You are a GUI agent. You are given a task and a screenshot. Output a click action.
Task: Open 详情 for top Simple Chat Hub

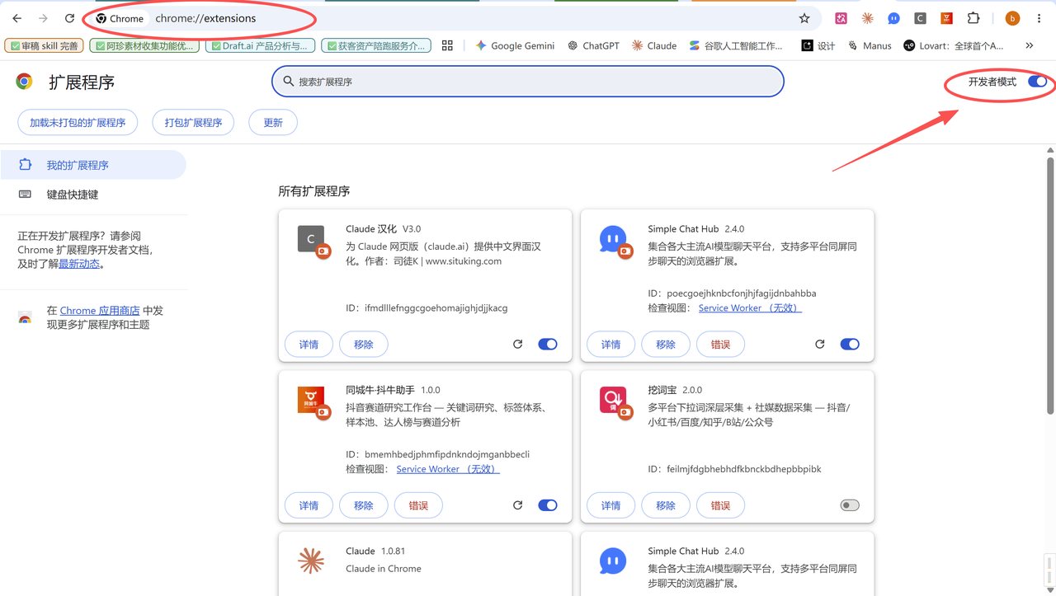tap(611, 344)
